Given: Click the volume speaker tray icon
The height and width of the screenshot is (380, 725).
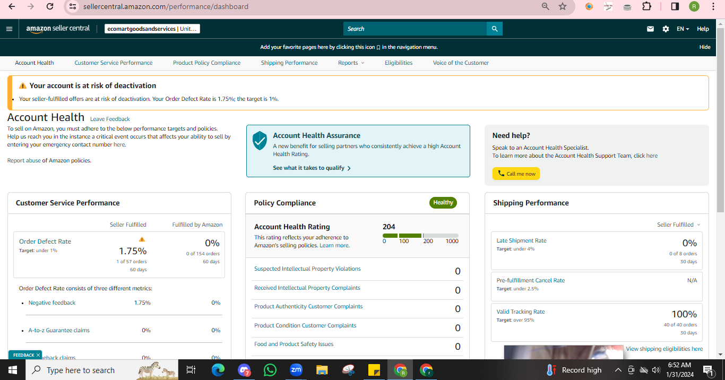Looking at the screenshot, I should pos(655,370).
